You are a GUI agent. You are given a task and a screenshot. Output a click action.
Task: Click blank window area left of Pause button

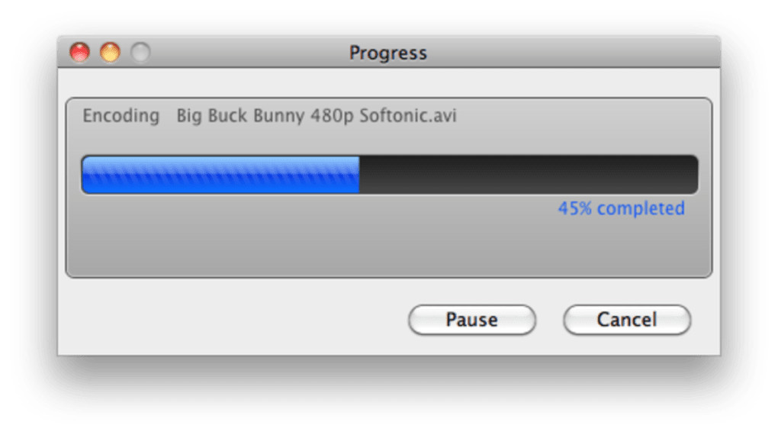pyautogui.click(x=229, y=320)
